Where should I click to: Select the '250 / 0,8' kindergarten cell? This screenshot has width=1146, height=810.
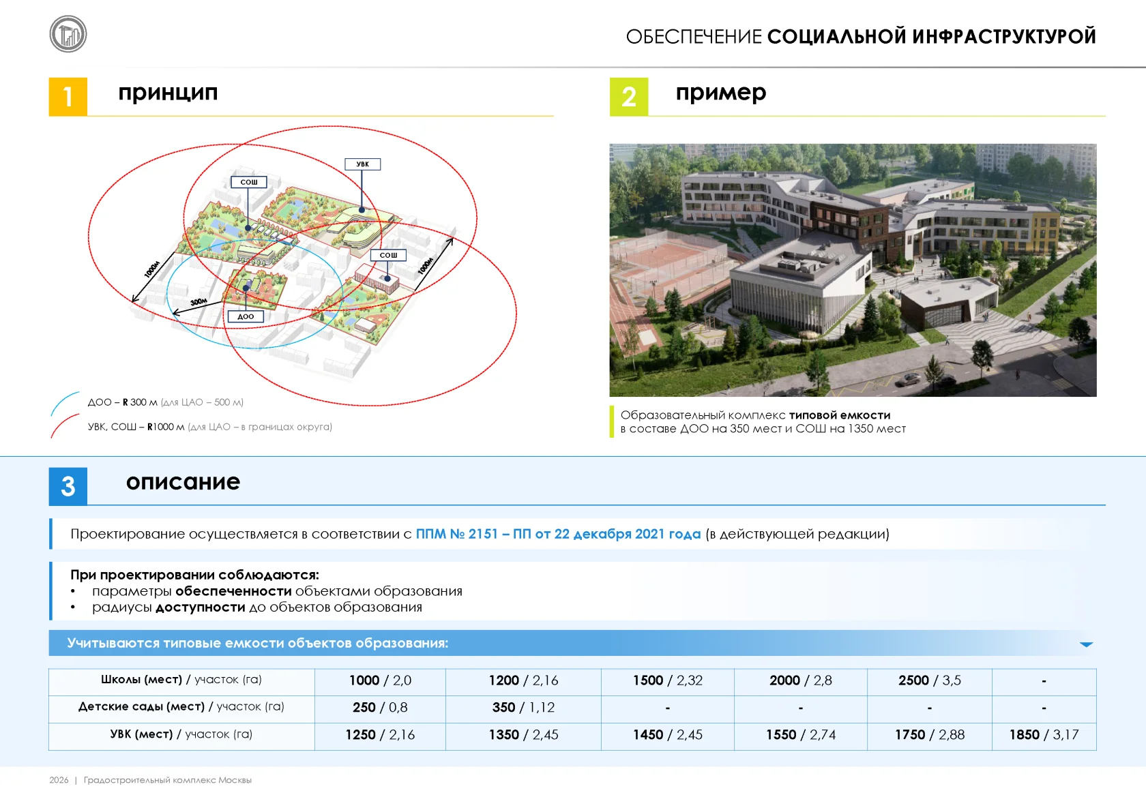pos(380,708)
